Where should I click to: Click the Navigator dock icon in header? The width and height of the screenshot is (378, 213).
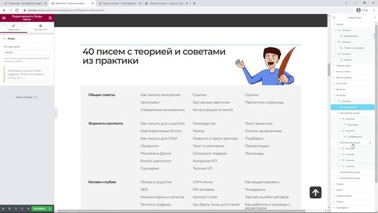tap(334, 18)
